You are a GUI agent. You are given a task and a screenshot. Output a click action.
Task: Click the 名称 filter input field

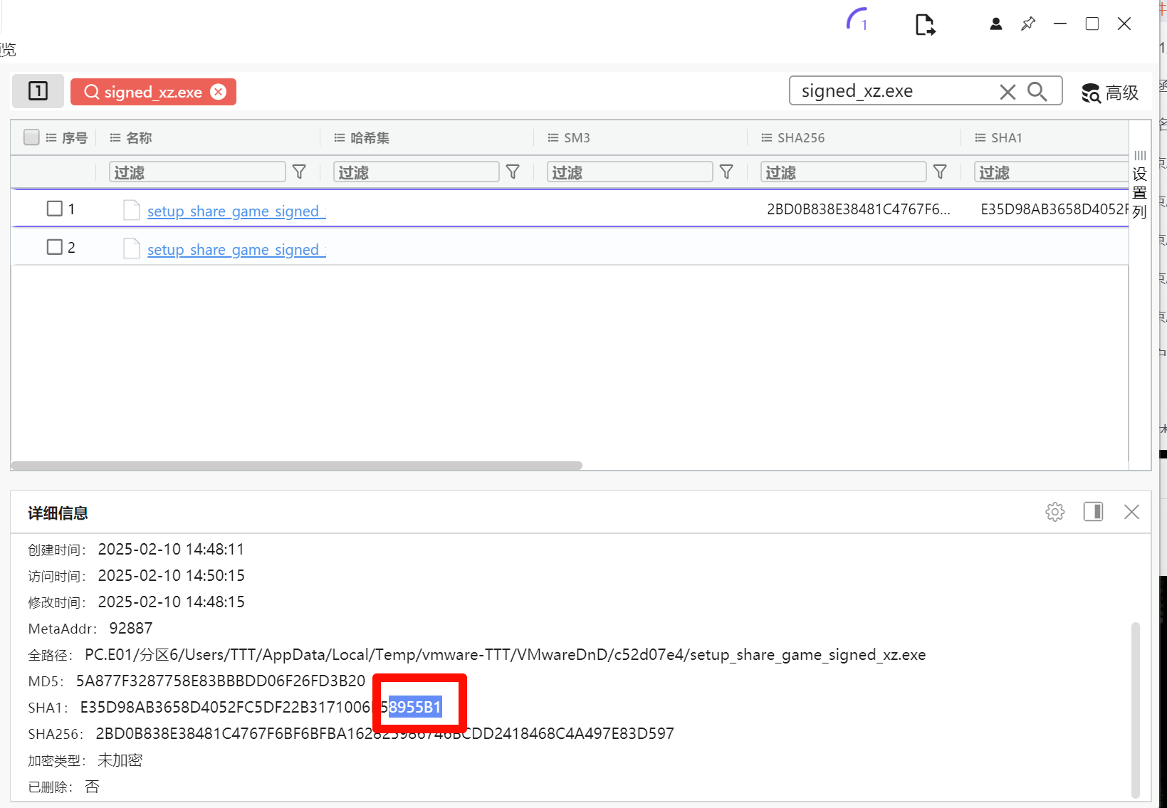pos(197,172)
